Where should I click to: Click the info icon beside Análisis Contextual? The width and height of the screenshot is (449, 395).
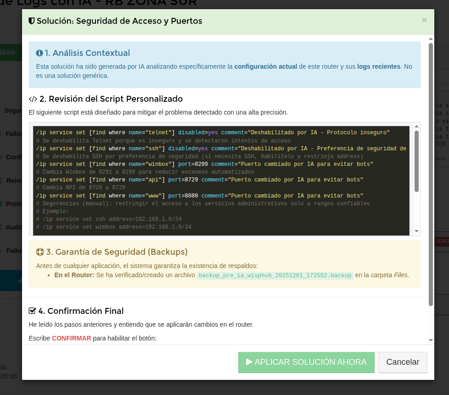[x=39, y=53]
